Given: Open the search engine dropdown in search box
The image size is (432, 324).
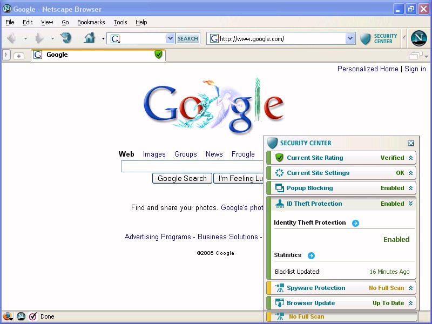Looking at the screenshot, I should point(170,38).
